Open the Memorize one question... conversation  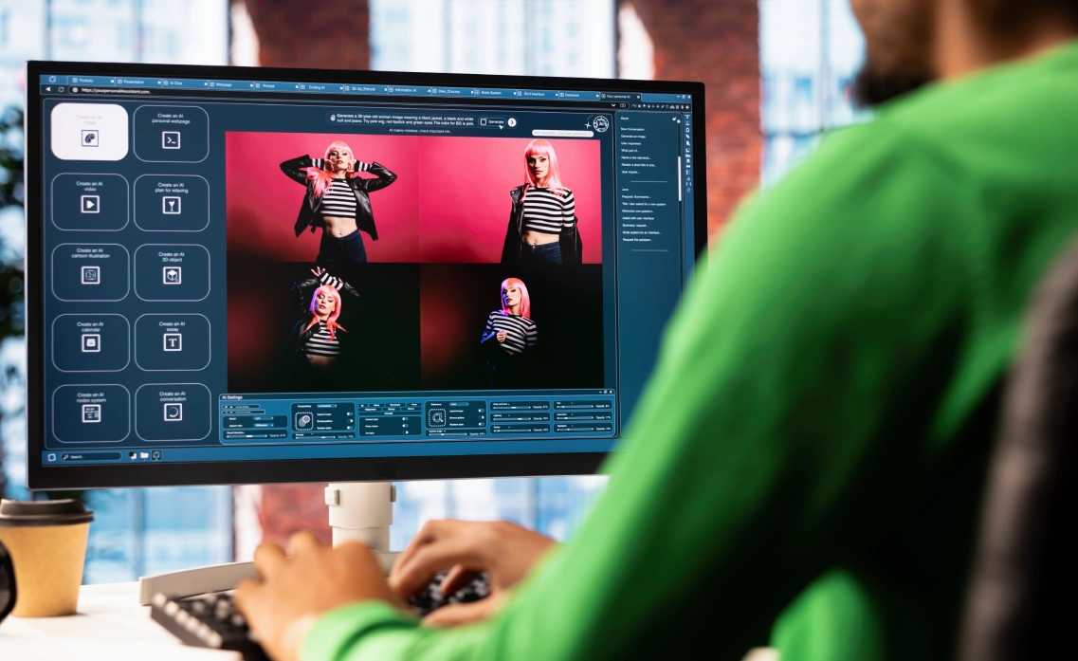638,211
